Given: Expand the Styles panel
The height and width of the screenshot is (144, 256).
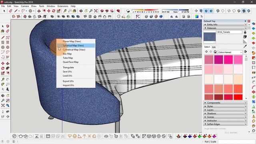Looking at the screenshot, I should [225, 106].
